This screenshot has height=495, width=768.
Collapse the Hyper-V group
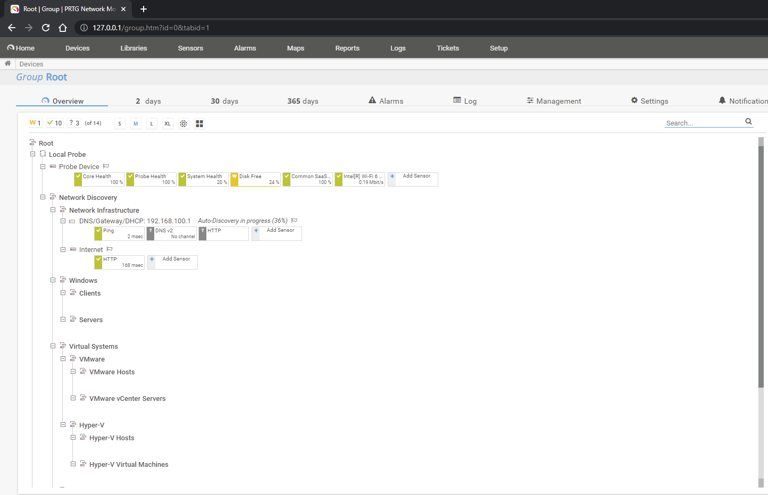click(63, 424)
